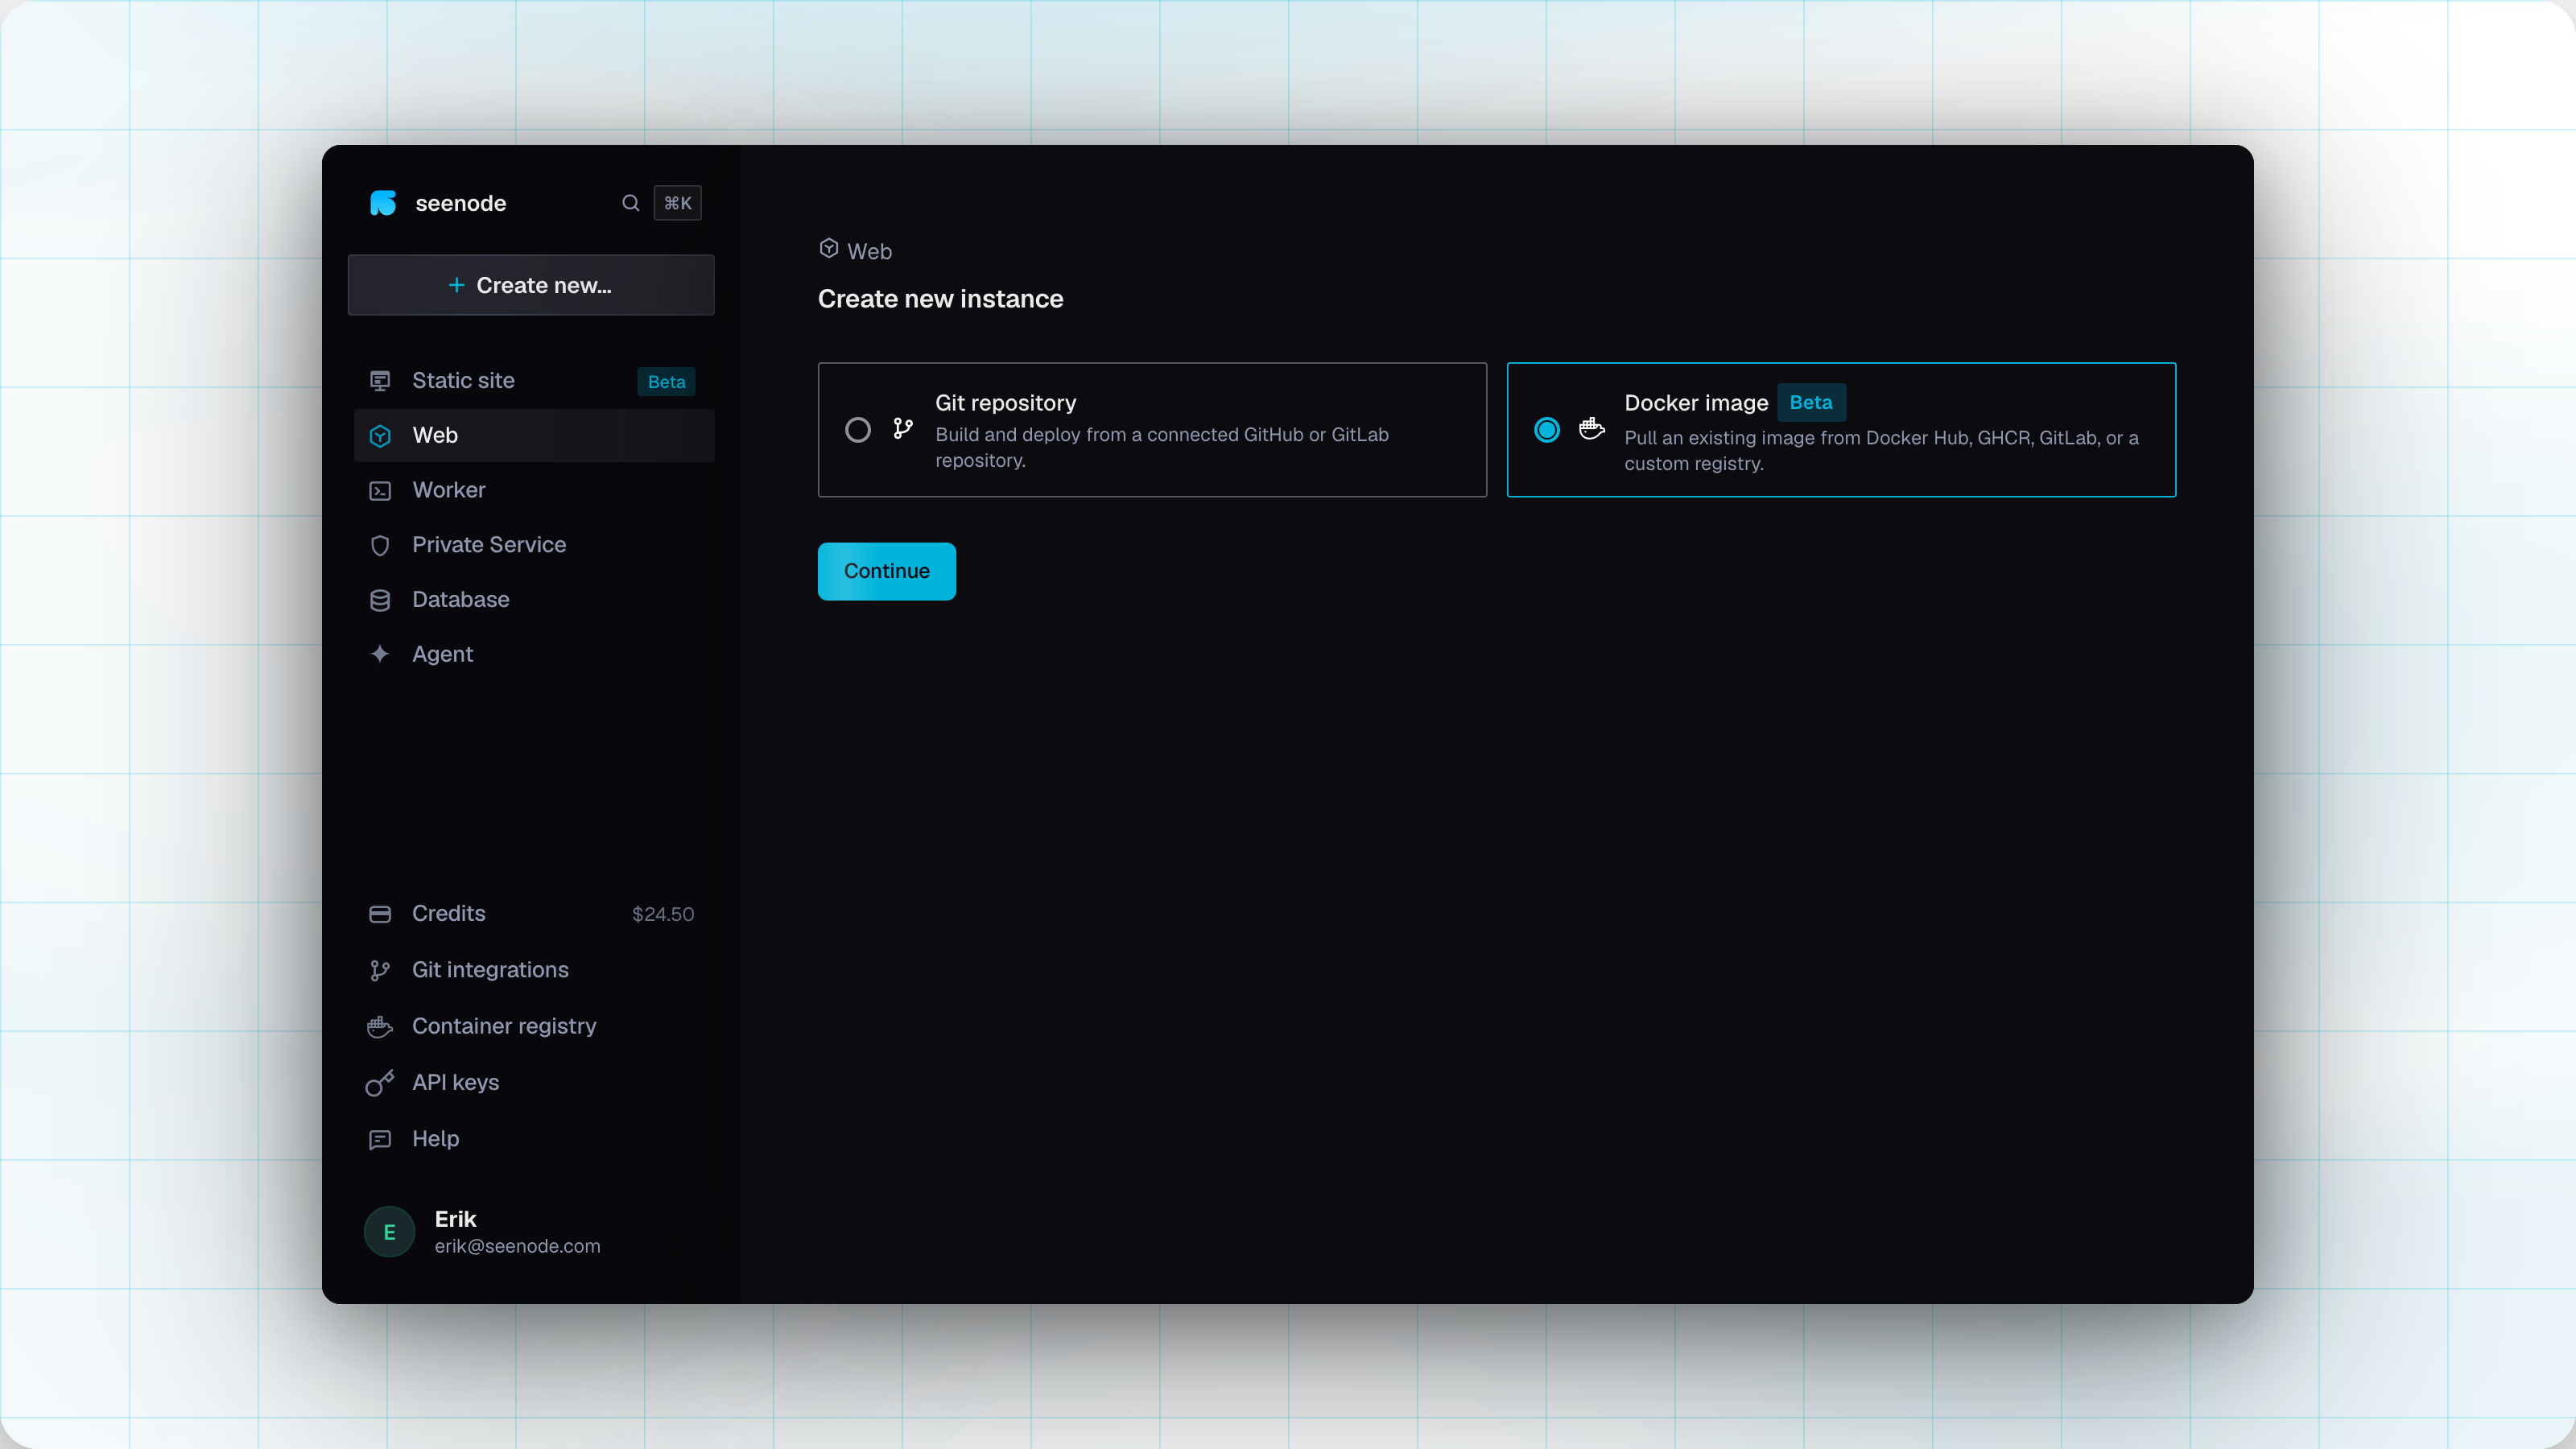This screenshot has height=1449, width=2576.
Task: Click the seenode logo icon
Action: 383,203
